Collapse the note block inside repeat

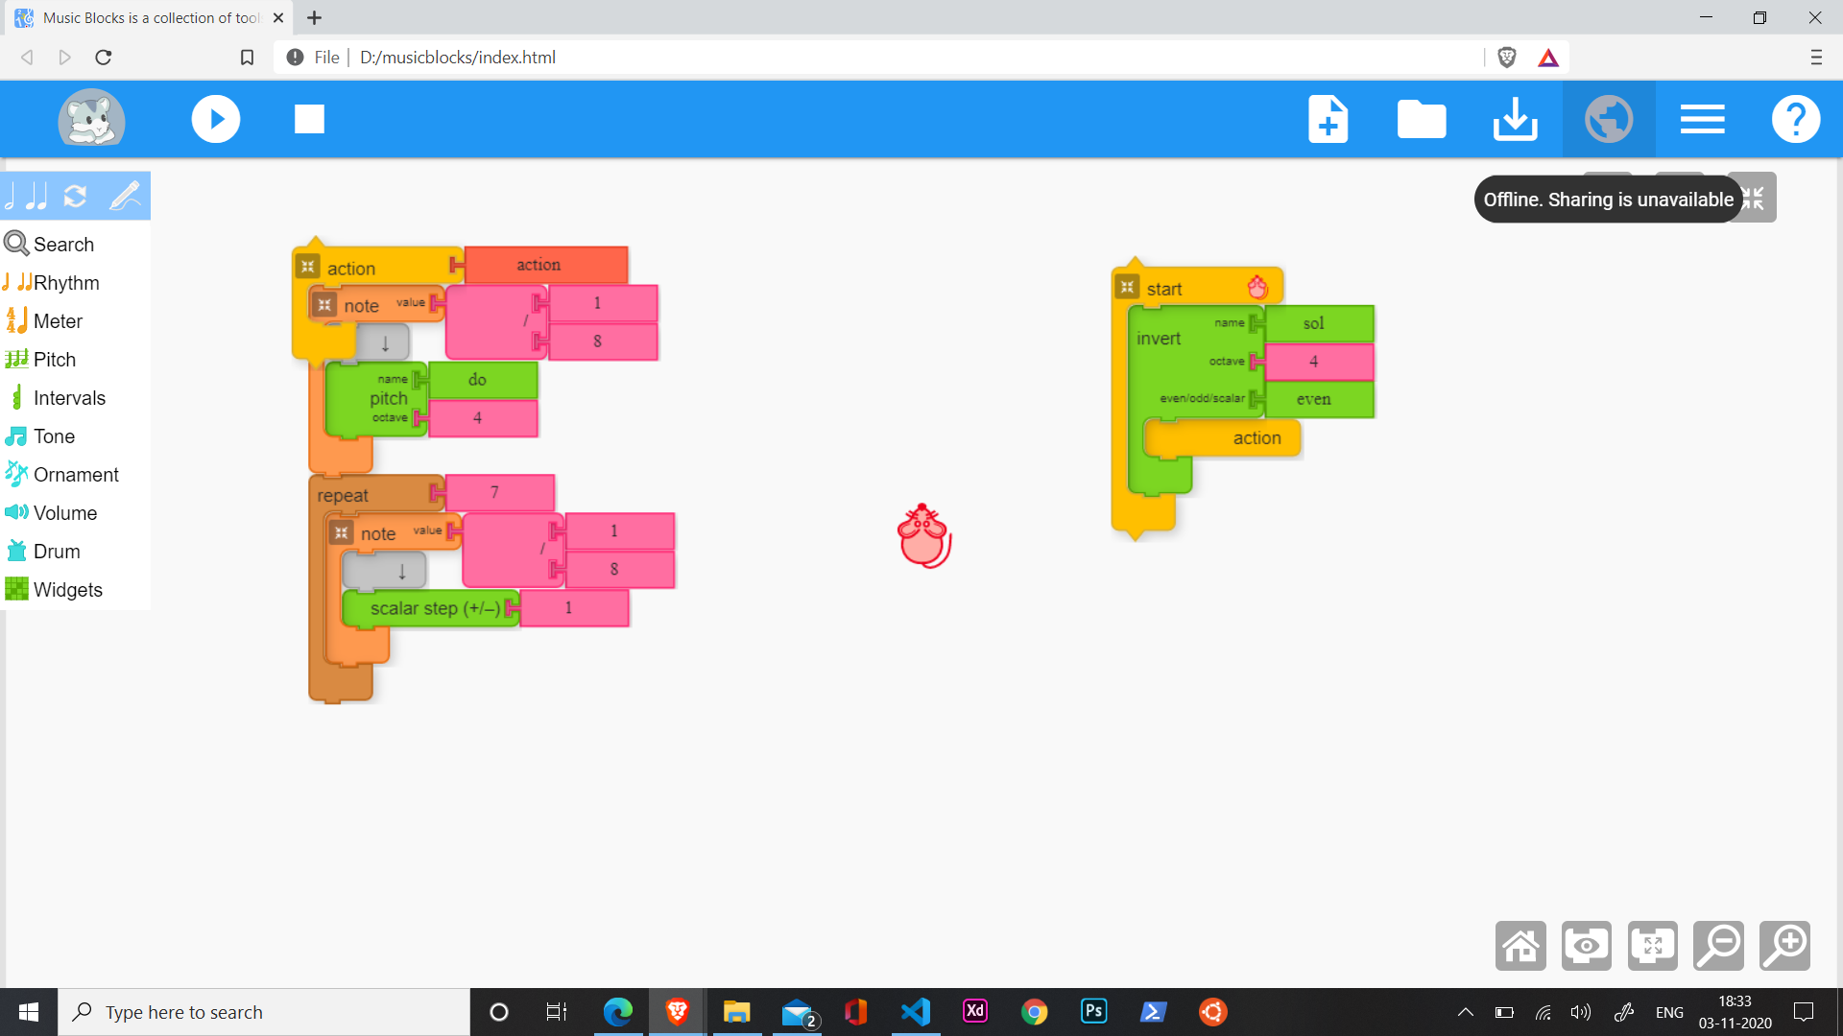(x=341, y=532)
